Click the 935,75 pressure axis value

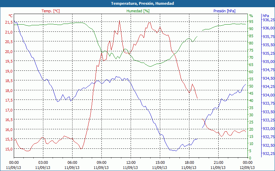268,37
